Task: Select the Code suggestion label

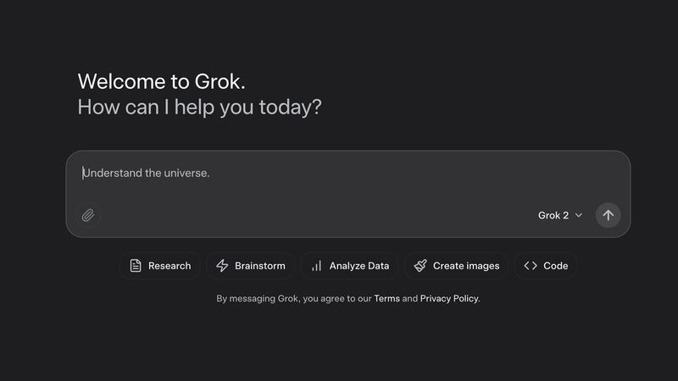Action: (556, 266)
